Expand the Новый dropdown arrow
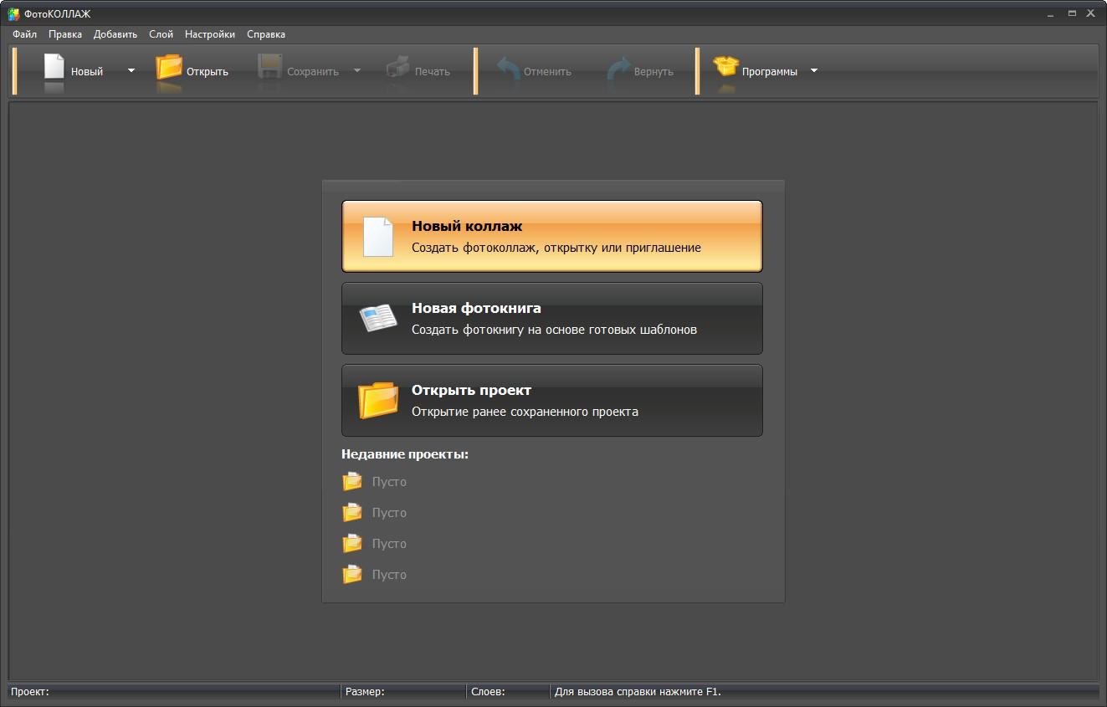This screenshot has height=707, width=1107. click(131, 70)
